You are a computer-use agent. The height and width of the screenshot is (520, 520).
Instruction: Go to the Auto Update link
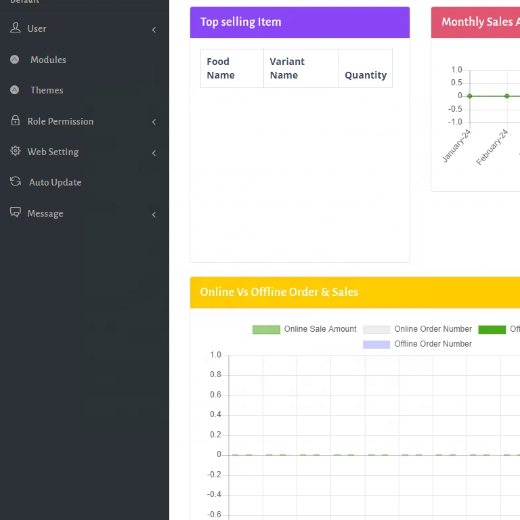click(55, 182)
